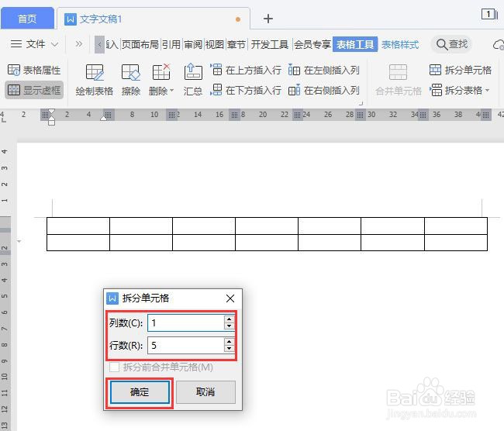Switch to the 开发工具 tab
The image size is (504, 431).
click(269, 44)
